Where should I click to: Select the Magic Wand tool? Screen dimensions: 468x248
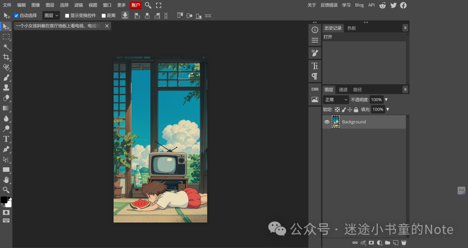[6, 47]
